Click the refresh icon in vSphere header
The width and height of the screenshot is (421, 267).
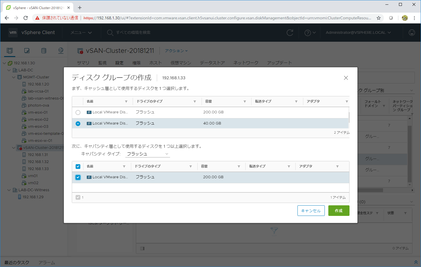(290, 33)
